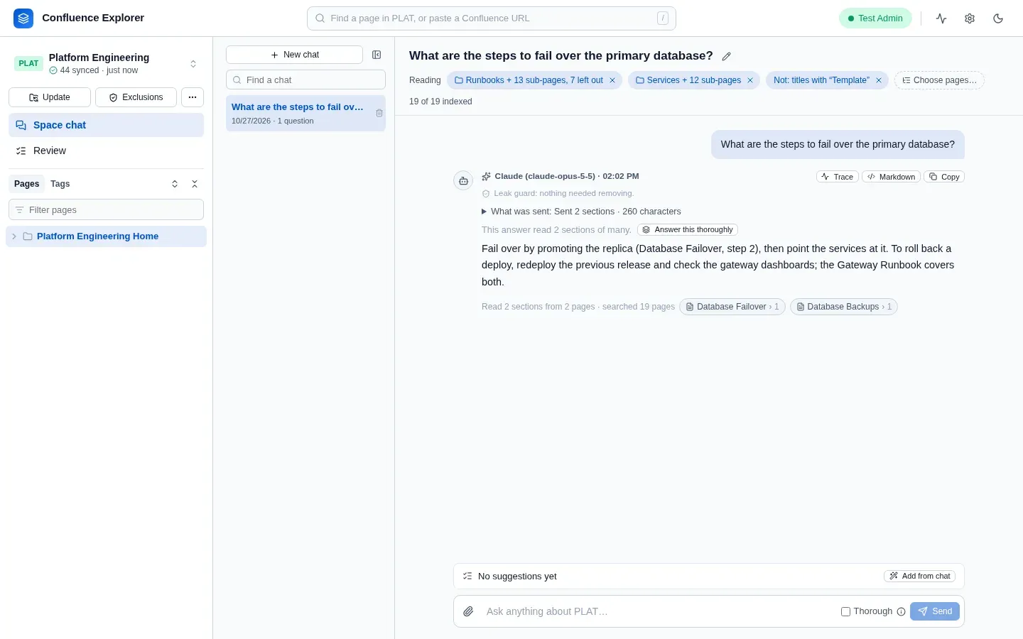Image resolution: width=1023 pixels, height=639 pixels.
Task: Show the answer as Markdown
Action: (892, 177)
